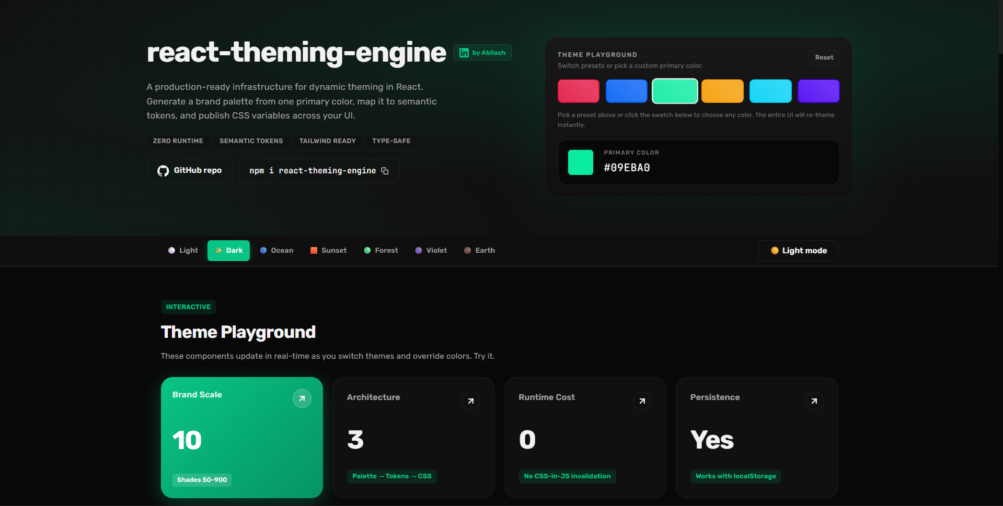Click the purple dot icon beside Violet
Image resolution: width=1003 pixels, height=506 pixels.
pyautogui.click(x=418, y=250)
